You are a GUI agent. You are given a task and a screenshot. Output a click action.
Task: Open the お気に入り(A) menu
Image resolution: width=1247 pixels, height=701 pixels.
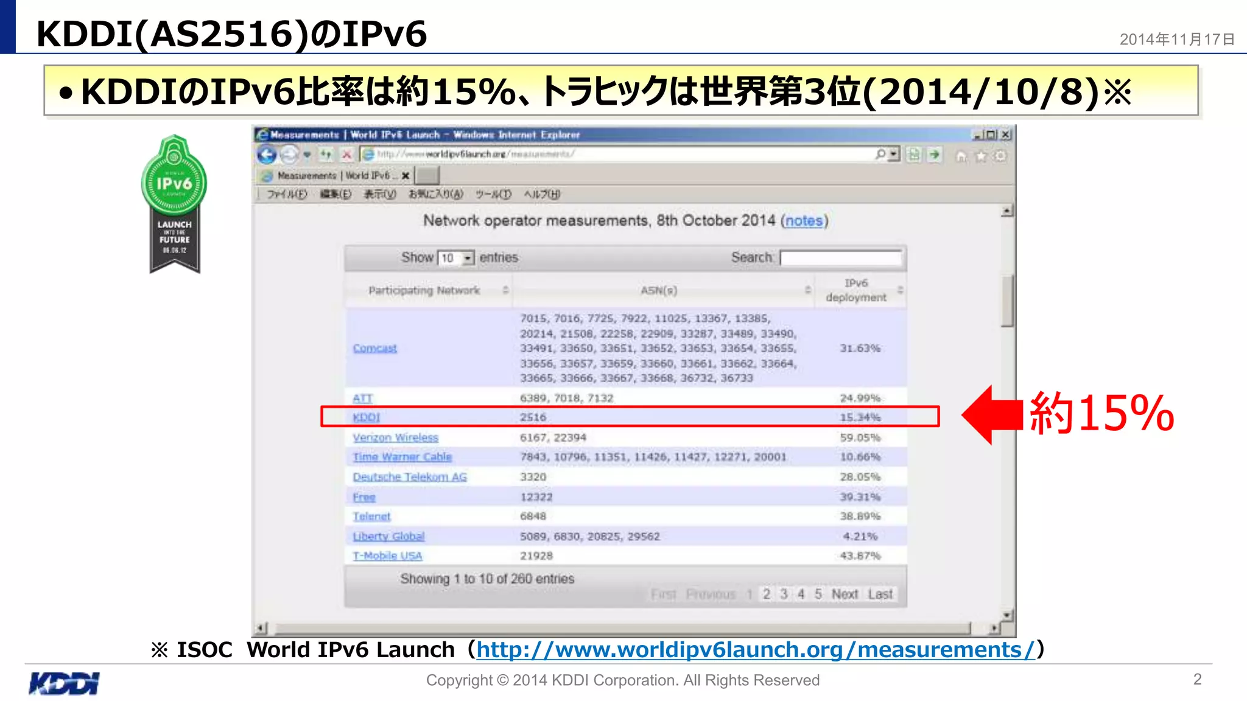(435, 194)
